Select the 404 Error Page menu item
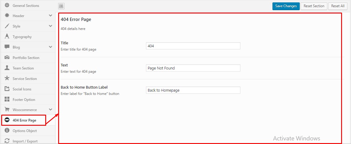This screenshot has width=351, height=144. tap(24, 120)
